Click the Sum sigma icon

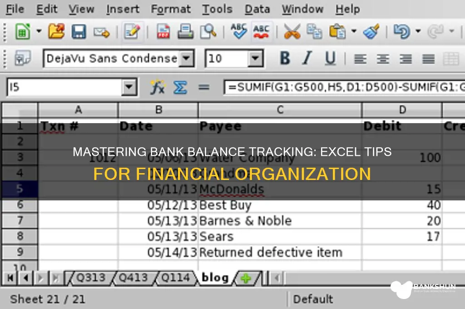click(x=180, y=88)
